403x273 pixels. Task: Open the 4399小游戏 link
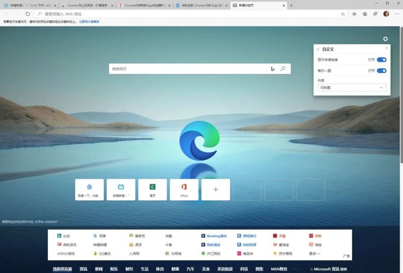pos(66,253)
